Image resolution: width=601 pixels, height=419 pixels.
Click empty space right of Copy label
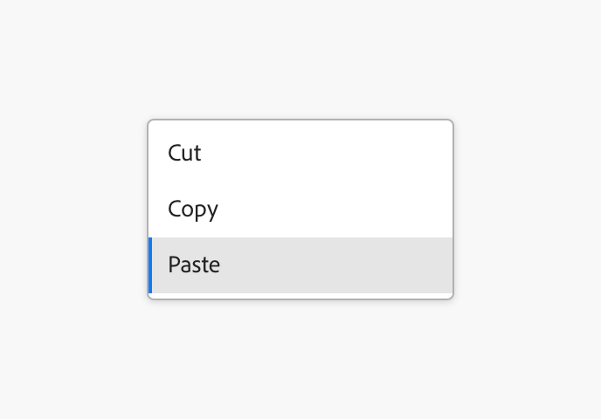coord(349,209)
